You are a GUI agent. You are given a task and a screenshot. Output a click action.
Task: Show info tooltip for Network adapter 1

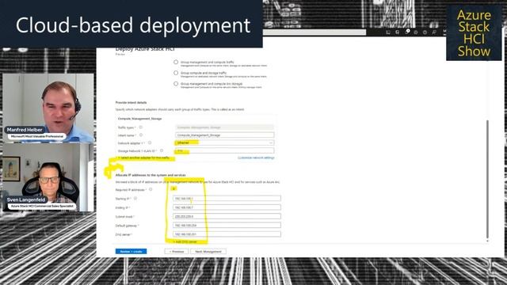(x=150, y=142)
